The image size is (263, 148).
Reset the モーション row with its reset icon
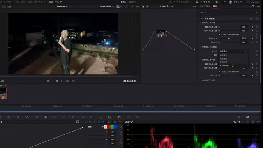tap(257, 38)
